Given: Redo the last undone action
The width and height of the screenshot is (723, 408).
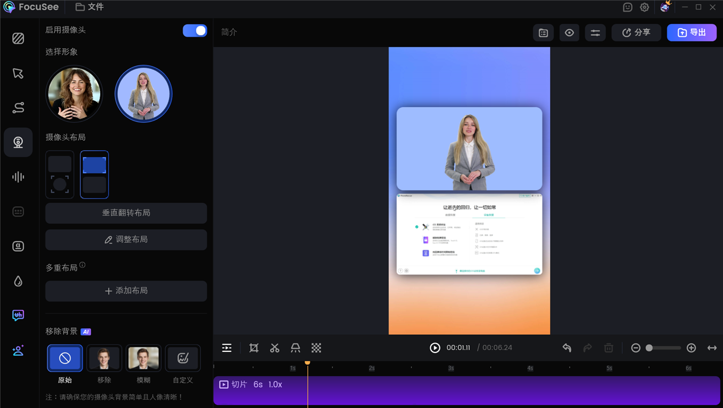Looking at the screenshot, I should click(x=588, y=348).
